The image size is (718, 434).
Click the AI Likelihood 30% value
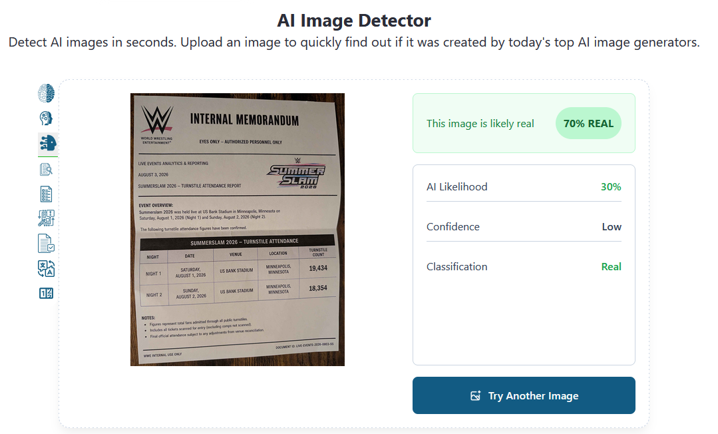[x=611, y=187]
